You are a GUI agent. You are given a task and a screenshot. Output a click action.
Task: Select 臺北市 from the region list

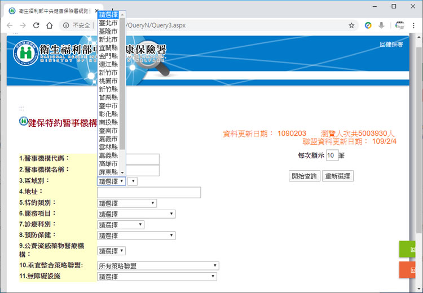[108, 23]
